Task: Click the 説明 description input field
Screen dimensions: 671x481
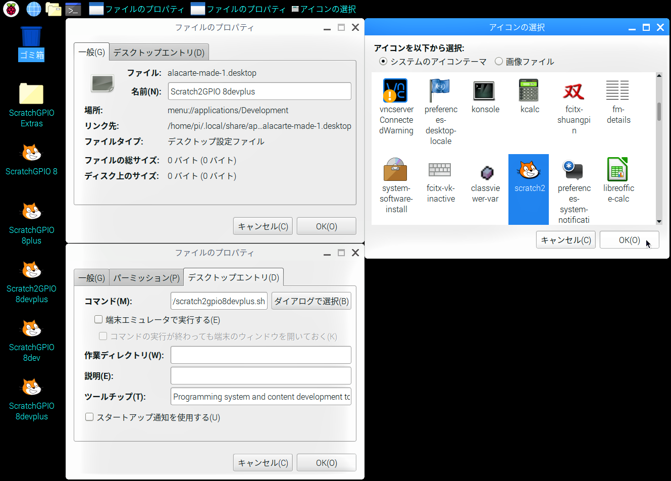Action: pos(261,376)
